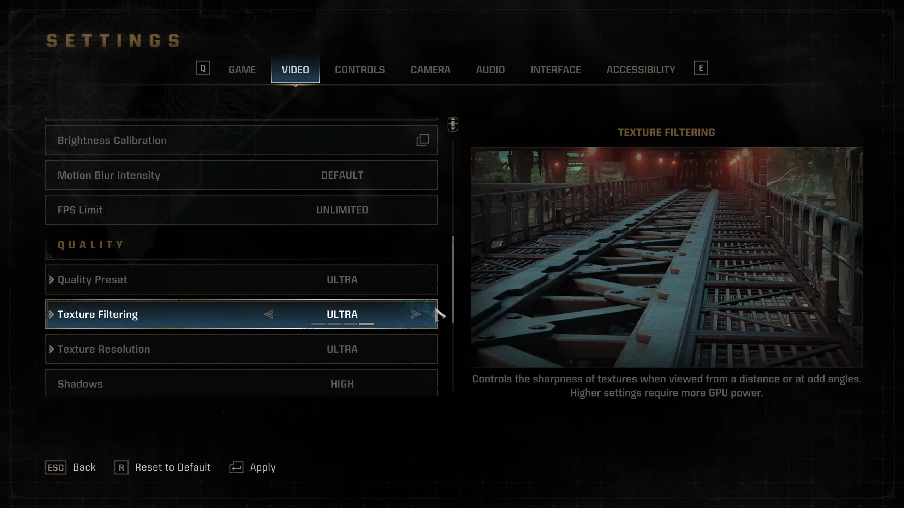Click the left arrow beside Texture Filtering ULTRA
This screenshot has width=904, height=508.
coord(269,314)
